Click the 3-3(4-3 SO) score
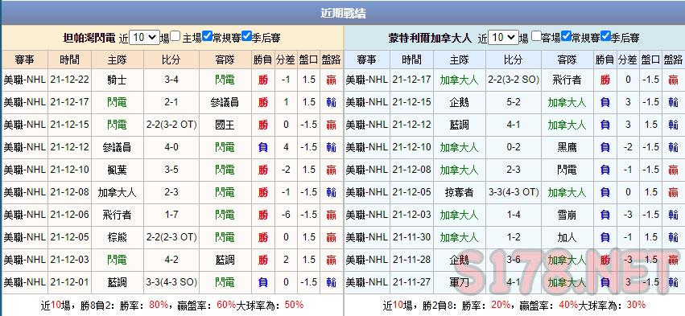Screen dimensions: 685x316 171,283
